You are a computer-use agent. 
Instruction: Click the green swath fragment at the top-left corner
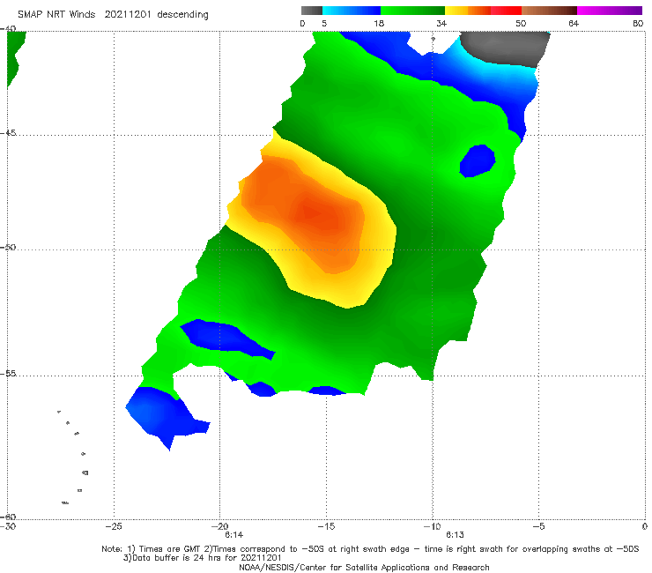[x=16, y=58]
